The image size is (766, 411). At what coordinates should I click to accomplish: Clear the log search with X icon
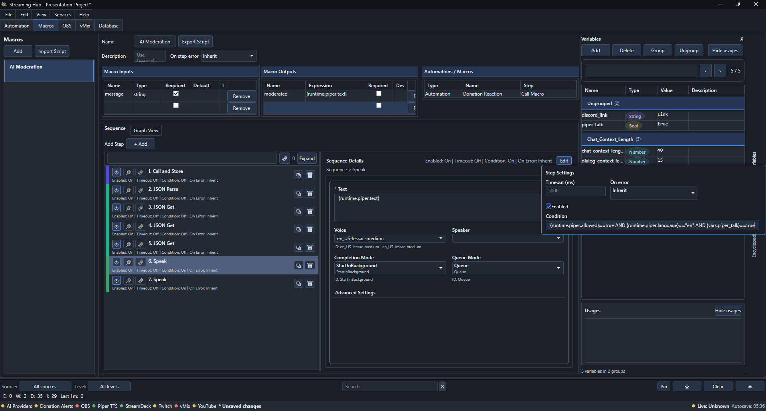click(442, 386)
